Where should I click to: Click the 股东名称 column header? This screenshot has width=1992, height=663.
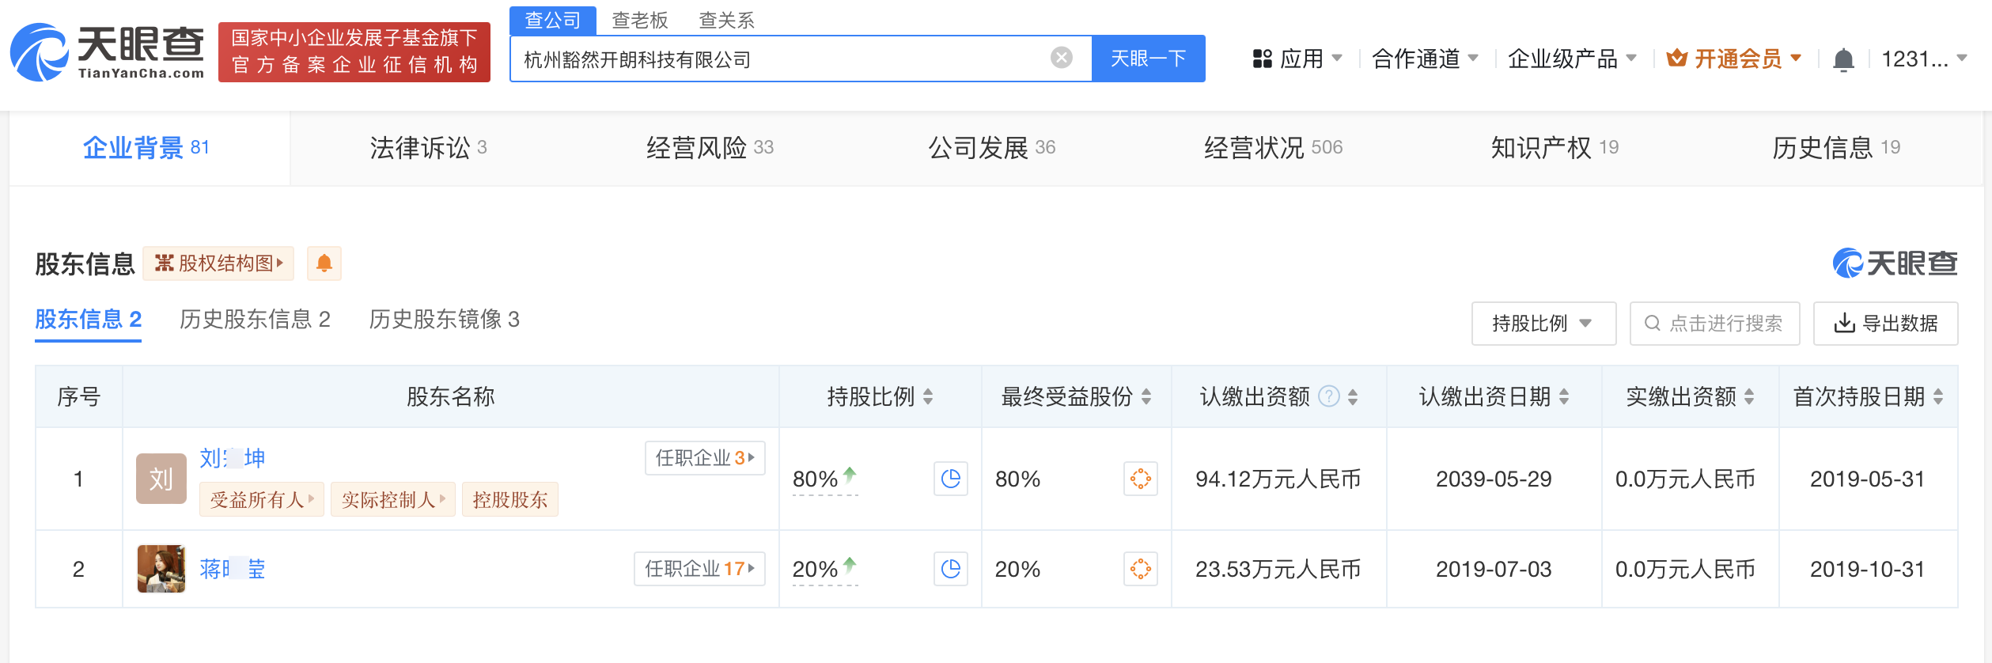click(451, 396)
